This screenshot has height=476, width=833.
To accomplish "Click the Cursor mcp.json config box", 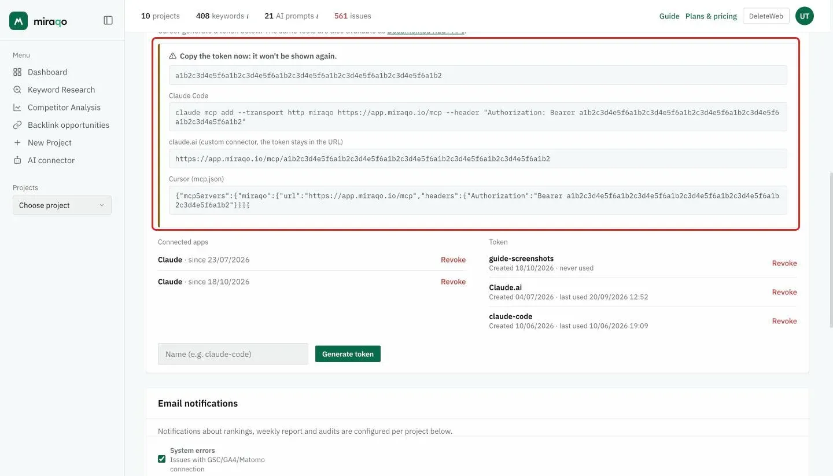I will click(478, 200).
